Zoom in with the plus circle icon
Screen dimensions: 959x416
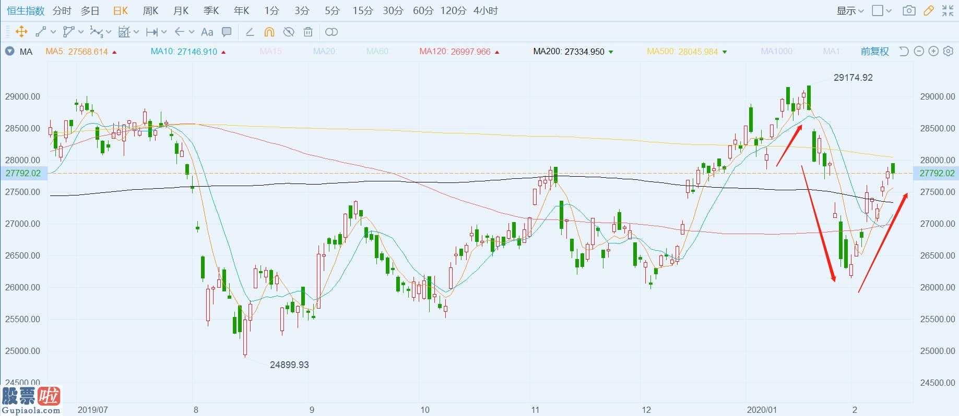[x=934, y=51]
